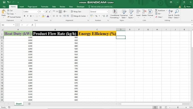Click AutoSum sigma button
Viewport: 193px width, 109px height.
[160, 10]
